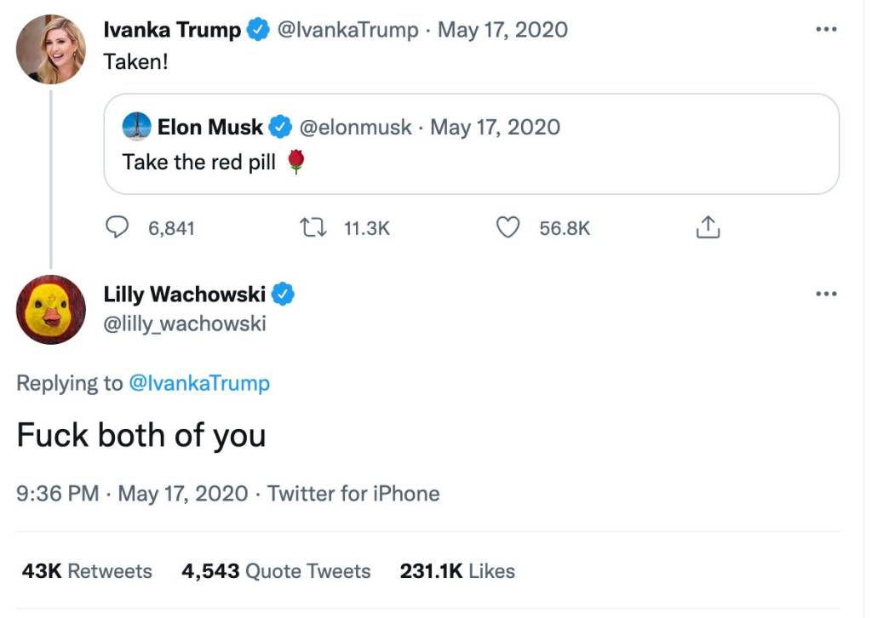Screen dimensions: 872x618
Task: Click Ivanka Trump's profile picture
Action: (51, 49)
